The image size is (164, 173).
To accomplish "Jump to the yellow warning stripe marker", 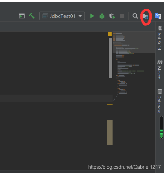I will [x=110, y=104].
